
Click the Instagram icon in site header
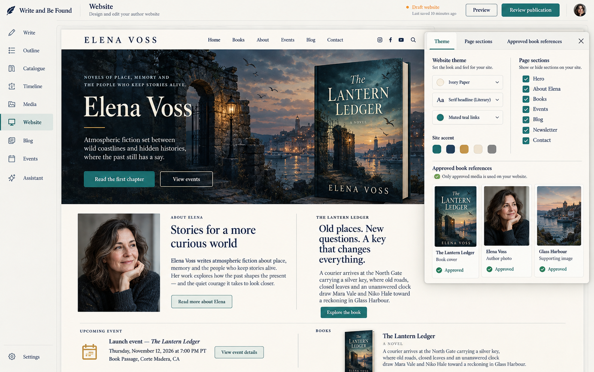pos(380,40)
